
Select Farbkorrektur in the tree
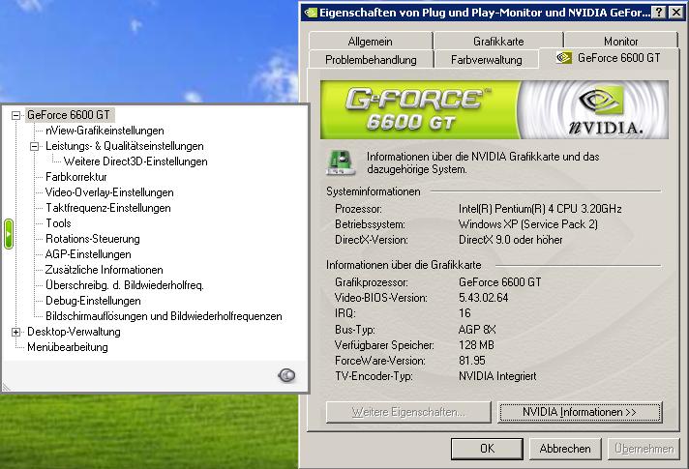[x=76, y=177]
